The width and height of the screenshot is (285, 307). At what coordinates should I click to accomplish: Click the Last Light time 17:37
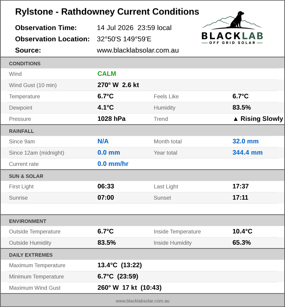click(x=241, y=186)
